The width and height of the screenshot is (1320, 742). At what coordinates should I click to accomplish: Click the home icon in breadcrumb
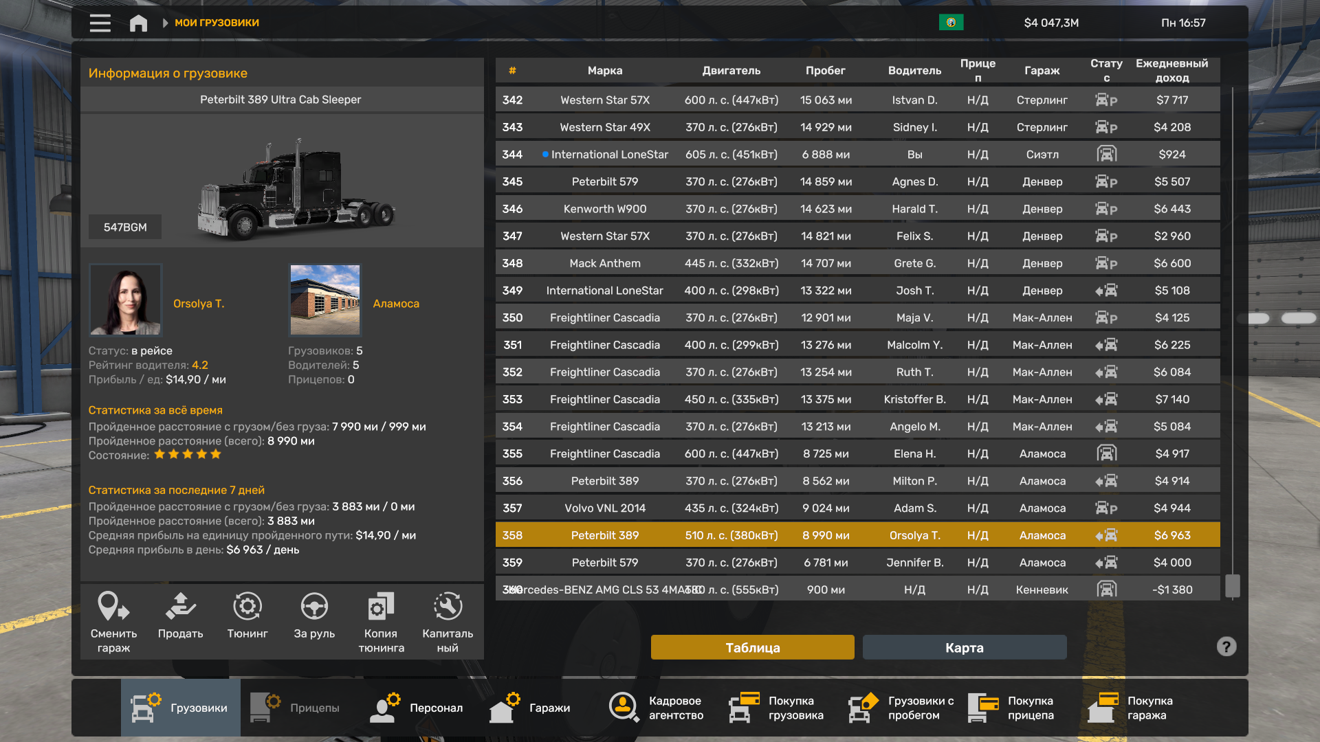pyautogui.click(x=138, y=23)
